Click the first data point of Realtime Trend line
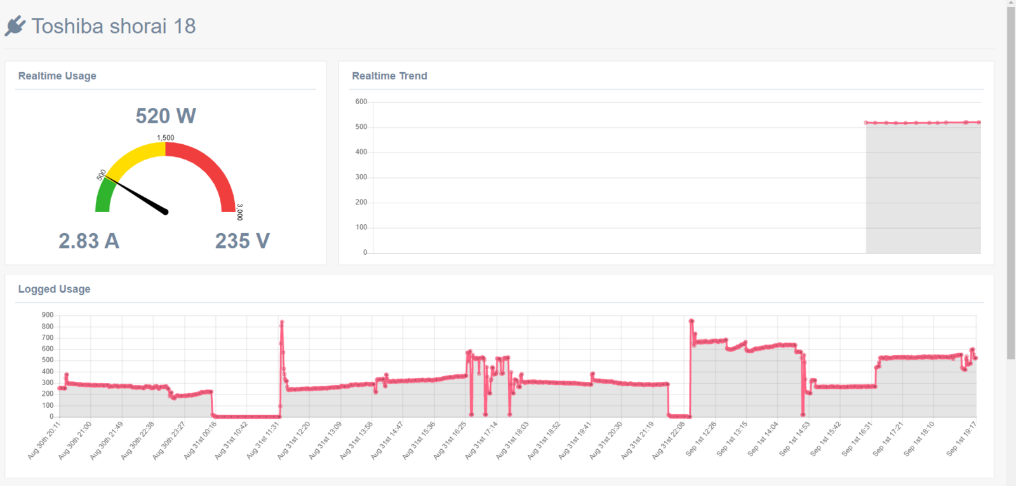 pos(866,123)
